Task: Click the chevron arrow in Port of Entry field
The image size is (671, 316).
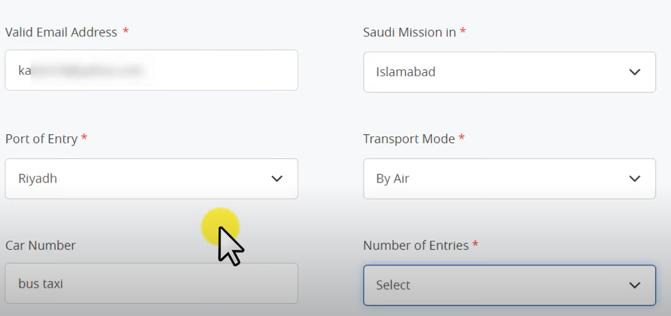Action: click(277, 178)
